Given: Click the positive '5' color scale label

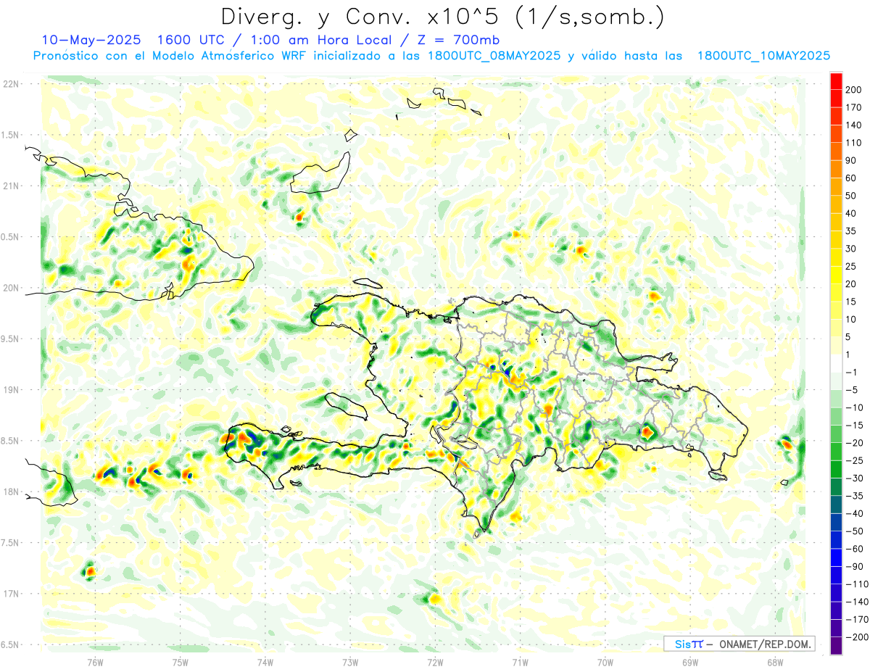Looking at the screenshot, I should pyautogui.click(x=848, y=337).
